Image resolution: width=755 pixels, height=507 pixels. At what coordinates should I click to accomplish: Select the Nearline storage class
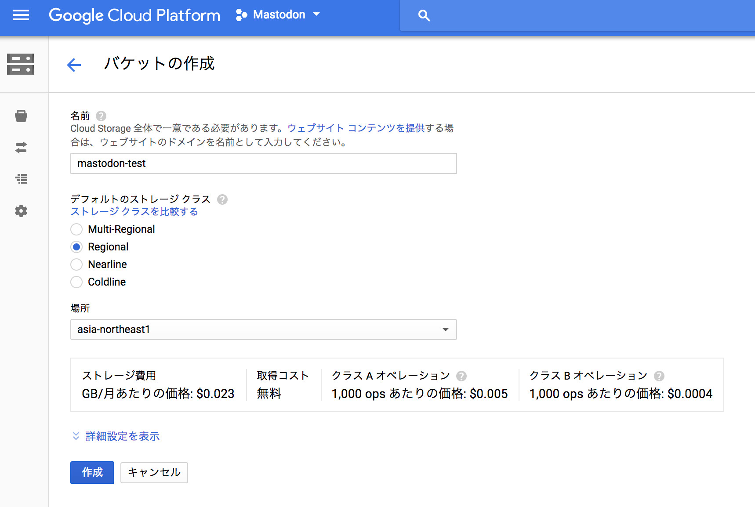point(76,264)
